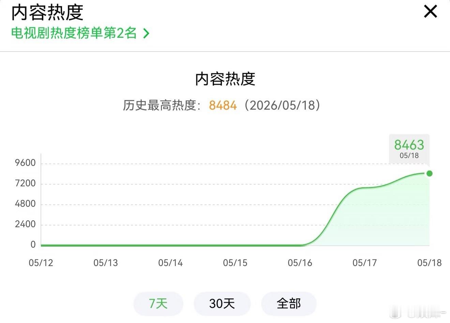Click the peak heat value 8484

[x=223, y=105]
